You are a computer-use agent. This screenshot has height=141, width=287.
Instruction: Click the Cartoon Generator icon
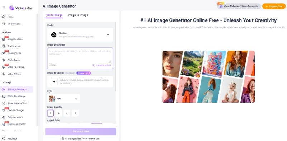(x=4, y=124)
